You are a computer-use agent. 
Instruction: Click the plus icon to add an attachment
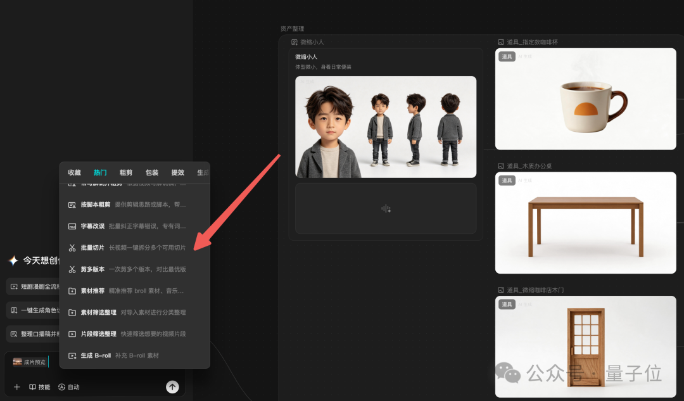click(x=16, y=387)
